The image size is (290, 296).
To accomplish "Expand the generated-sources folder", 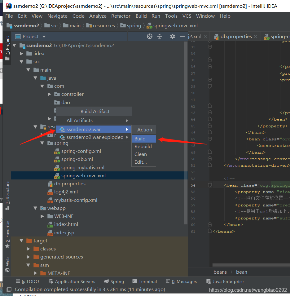I will (28, 257).
